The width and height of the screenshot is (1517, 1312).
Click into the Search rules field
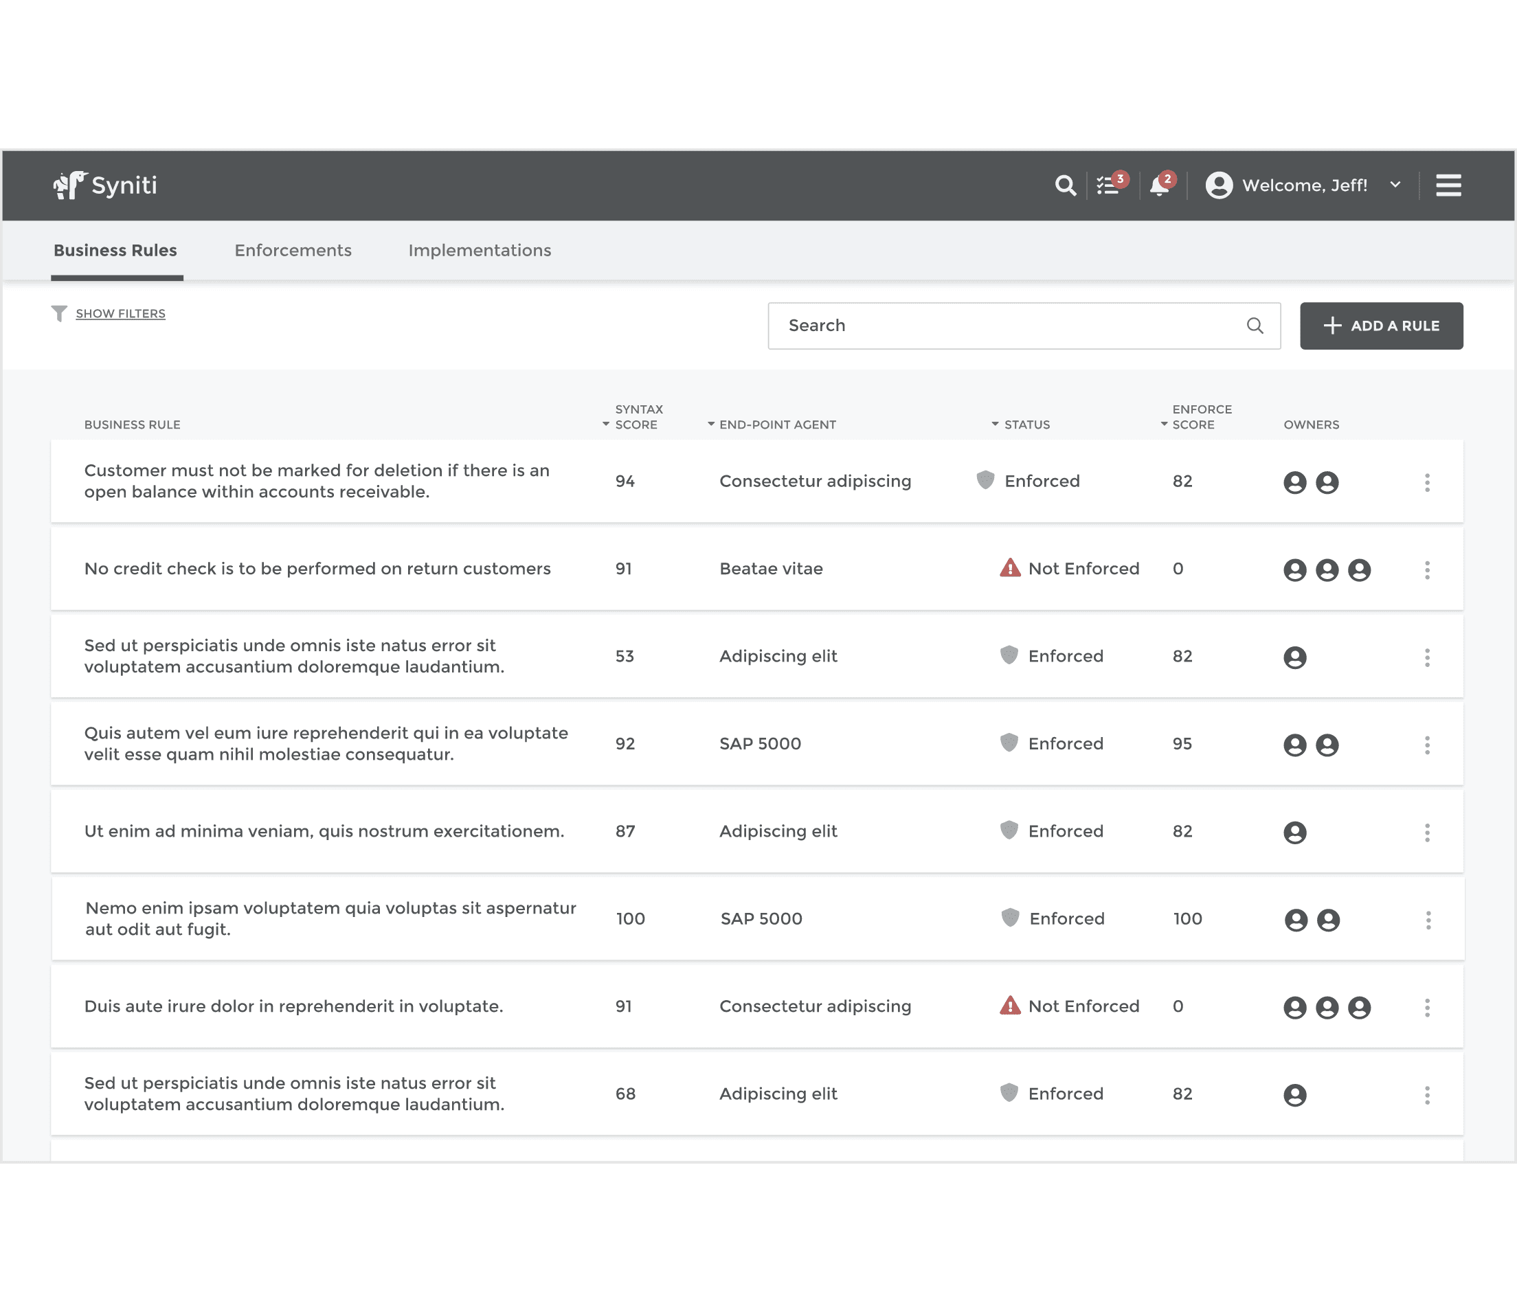tap(1011, 326)
